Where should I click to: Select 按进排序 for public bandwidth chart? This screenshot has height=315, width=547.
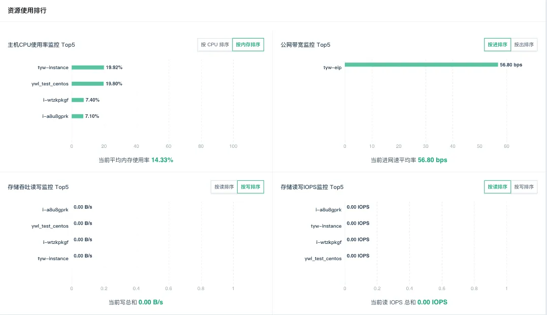tap(497, 45)
